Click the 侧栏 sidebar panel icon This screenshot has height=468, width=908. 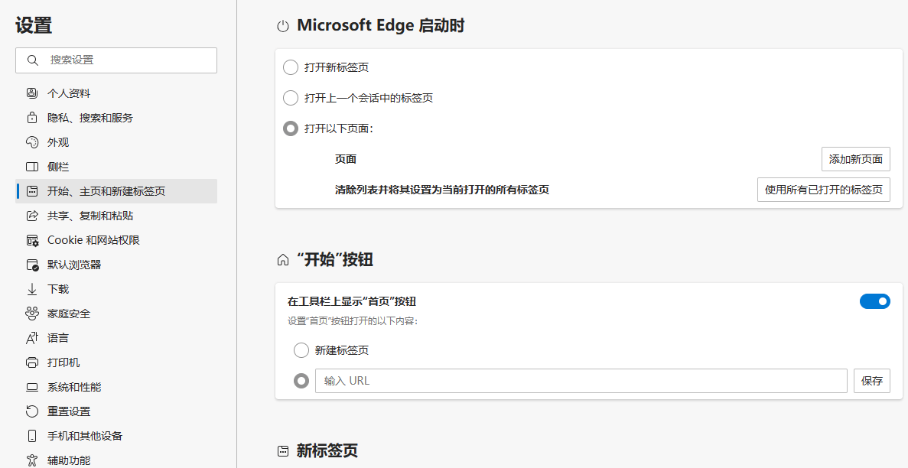[32, 167]
